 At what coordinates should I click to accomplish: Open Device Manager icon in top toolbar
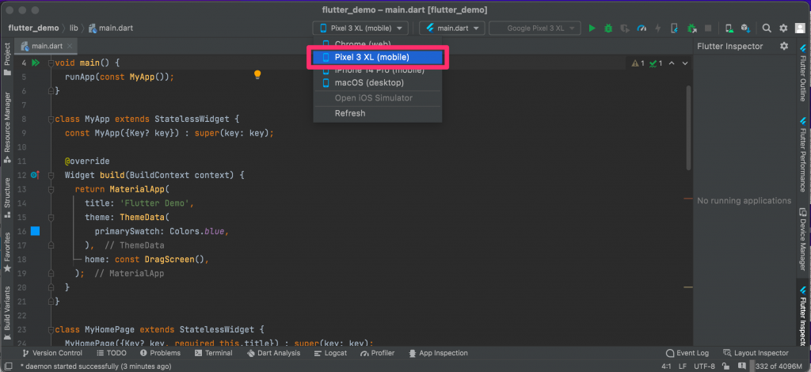click(729, 28)
